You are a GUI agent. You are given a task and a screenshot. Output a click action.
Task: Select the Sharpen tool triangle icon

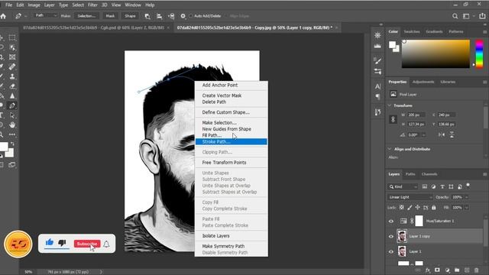click(x=12, y=95)
